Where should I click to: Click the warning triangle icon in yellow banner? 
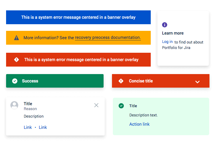[16, 38]
